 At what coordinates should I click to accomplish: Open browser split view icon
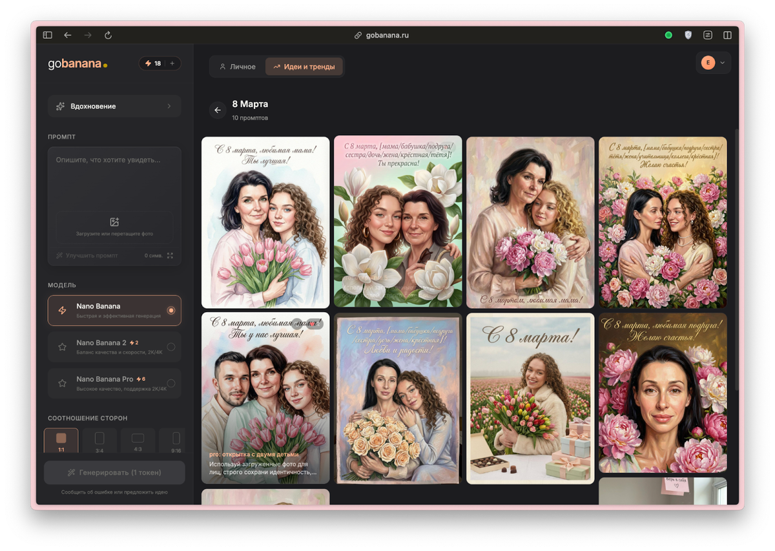point(727,35)
